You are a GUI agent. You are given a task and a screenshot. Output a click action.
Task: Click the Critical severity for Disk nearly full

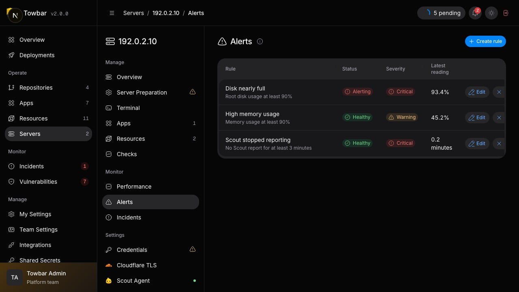pyautogui.click(x=401, y=92)
